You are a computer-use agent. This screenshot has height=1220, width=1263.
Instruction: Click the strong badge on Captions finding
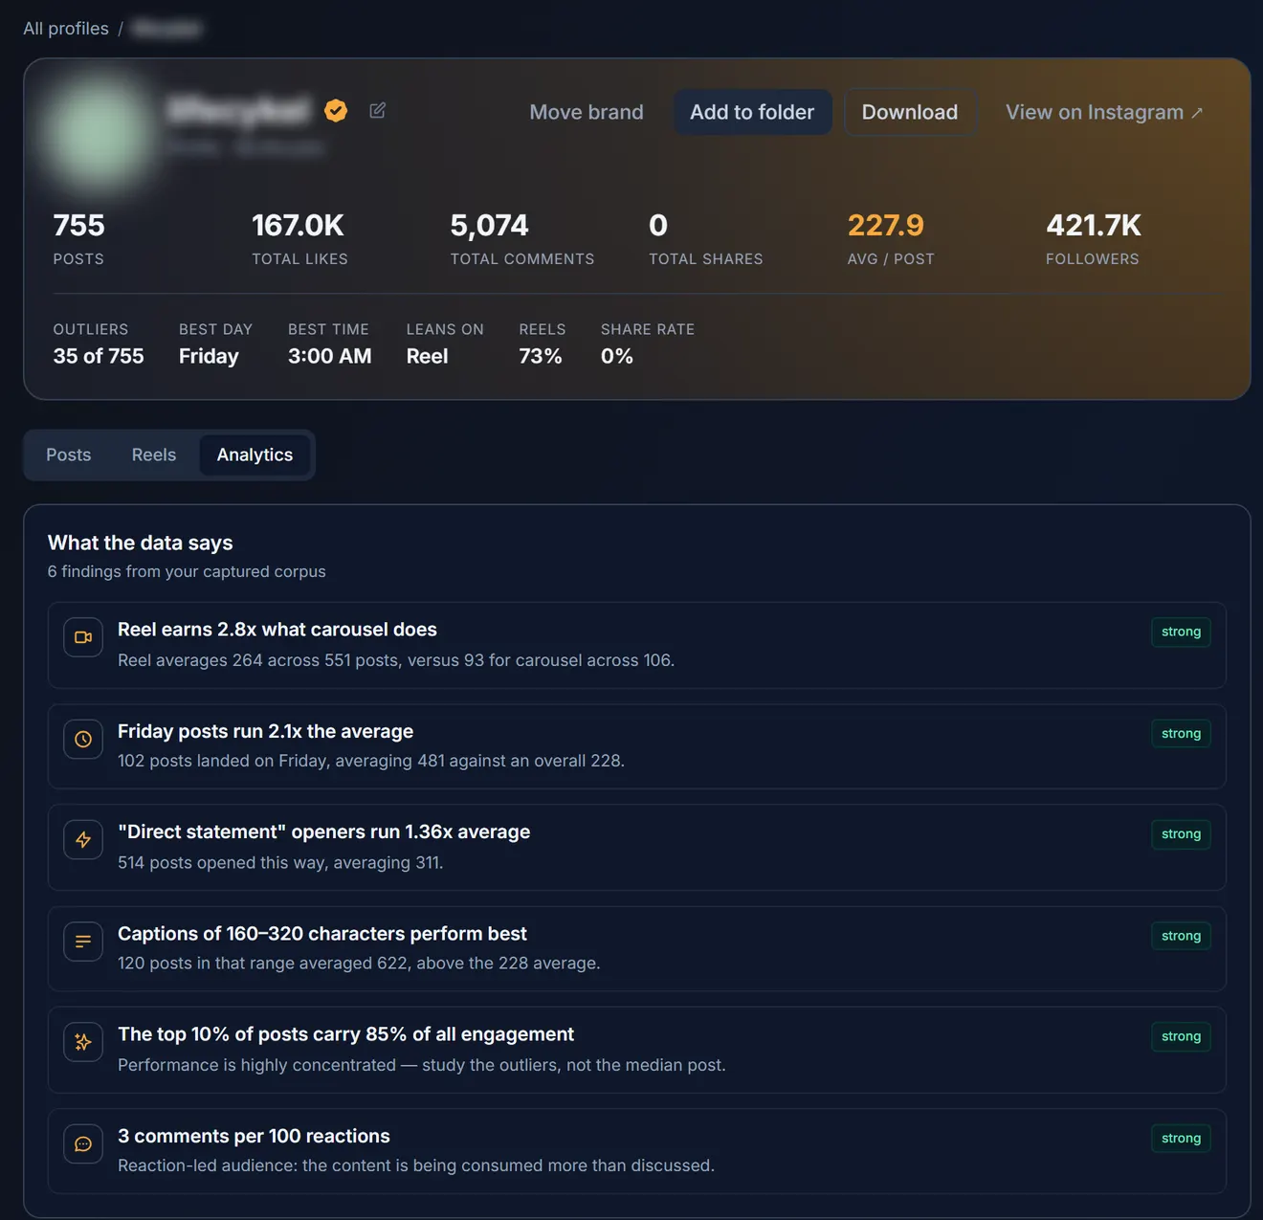point(1181,936)
